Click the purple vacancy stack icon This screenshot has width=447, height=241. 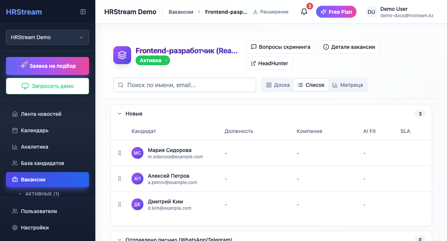122,55
